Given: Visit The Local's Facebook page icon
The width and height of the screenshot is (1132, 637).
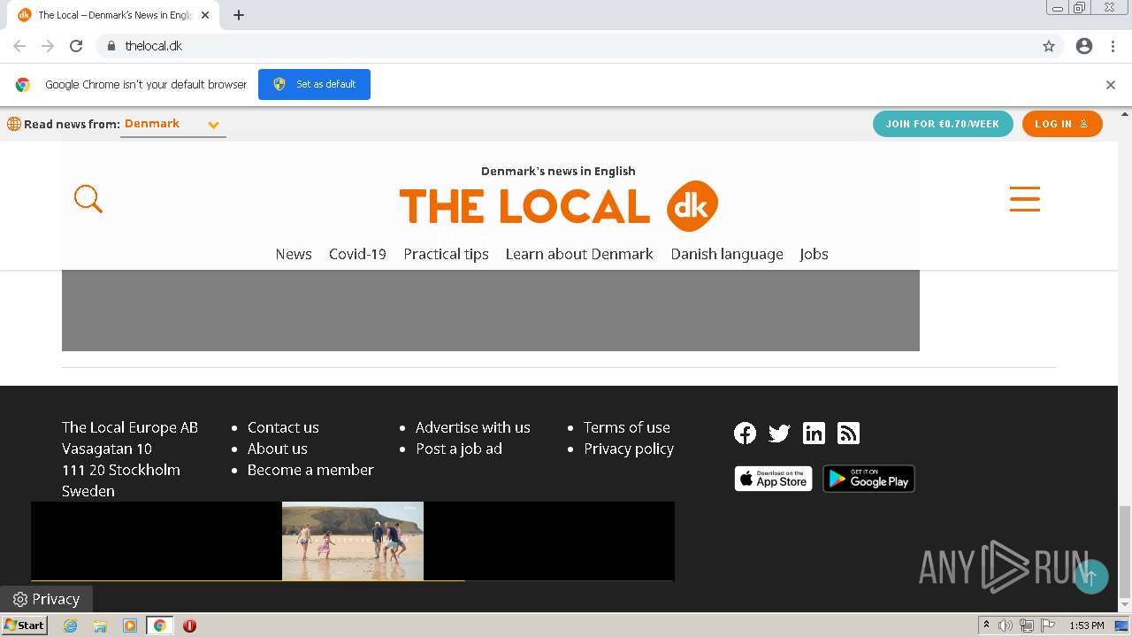Looking at the screenshot, I should (745, 433).
